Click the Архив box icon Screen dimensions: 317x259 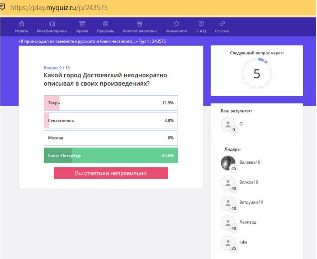click(82, 24)
